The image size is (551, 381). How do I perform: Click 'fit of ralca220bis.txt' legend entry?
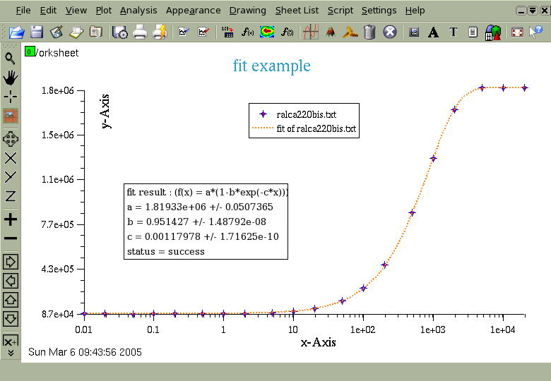316,128
